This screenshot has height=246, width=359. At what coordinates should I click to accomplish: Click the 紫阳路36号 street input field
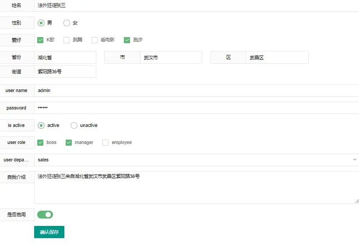[x=65, y=72]
